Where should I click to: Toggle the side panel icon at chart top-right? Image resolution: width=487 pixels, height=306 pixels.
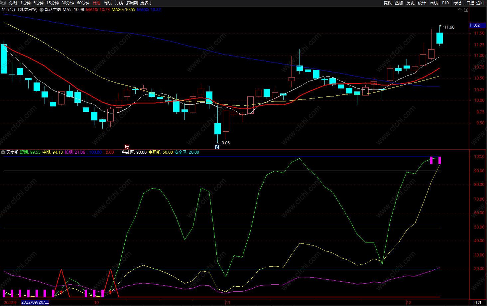click(466, 10)
